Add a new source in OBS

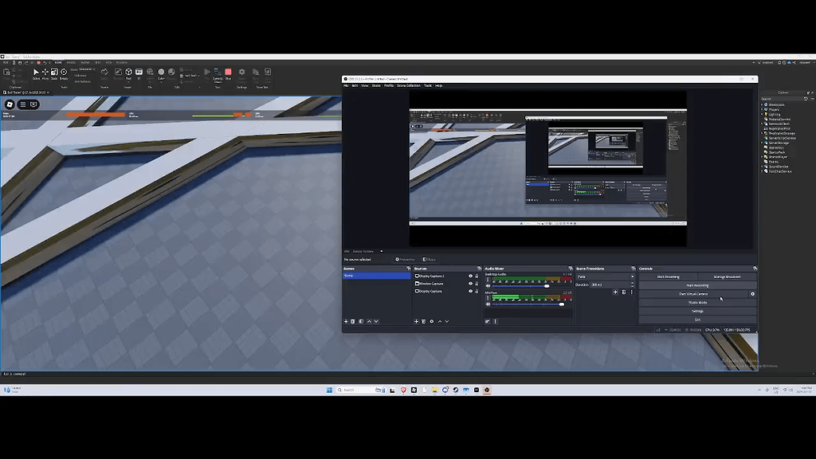[416, 322]
